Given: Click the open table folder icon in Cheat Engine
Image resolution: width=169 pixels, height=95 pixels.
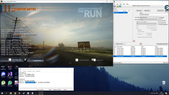Looking at the screenshot, I should 117,7.
